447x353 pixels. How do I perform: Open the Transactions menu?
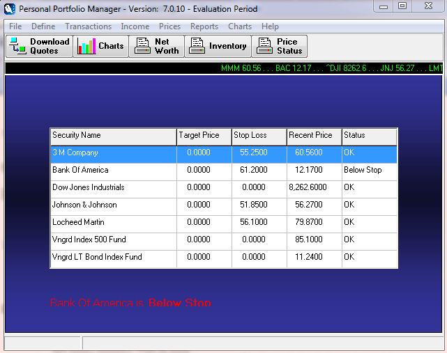click(88, 26)
